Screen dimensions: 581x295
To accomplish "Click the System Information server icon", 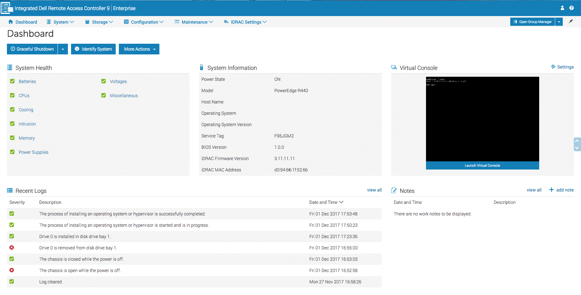I will [202, 67].
